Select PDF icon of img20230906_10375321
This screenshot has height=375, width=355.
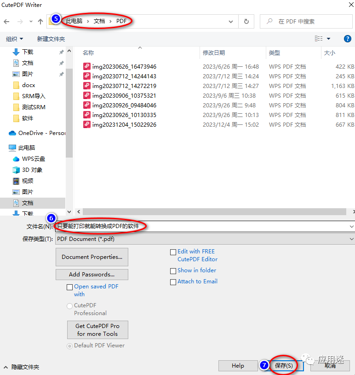pos(86,95)
